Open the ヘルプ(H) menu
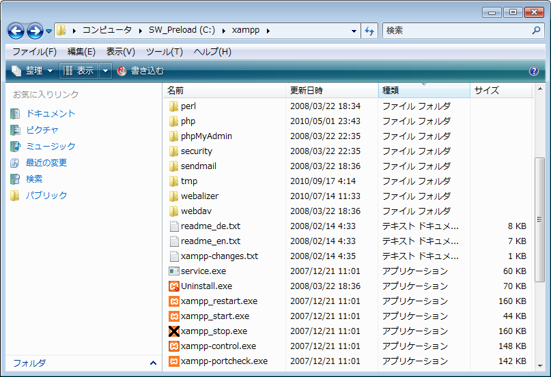Image resolution: width=551 pixels, height=377 pixels. 212,52
